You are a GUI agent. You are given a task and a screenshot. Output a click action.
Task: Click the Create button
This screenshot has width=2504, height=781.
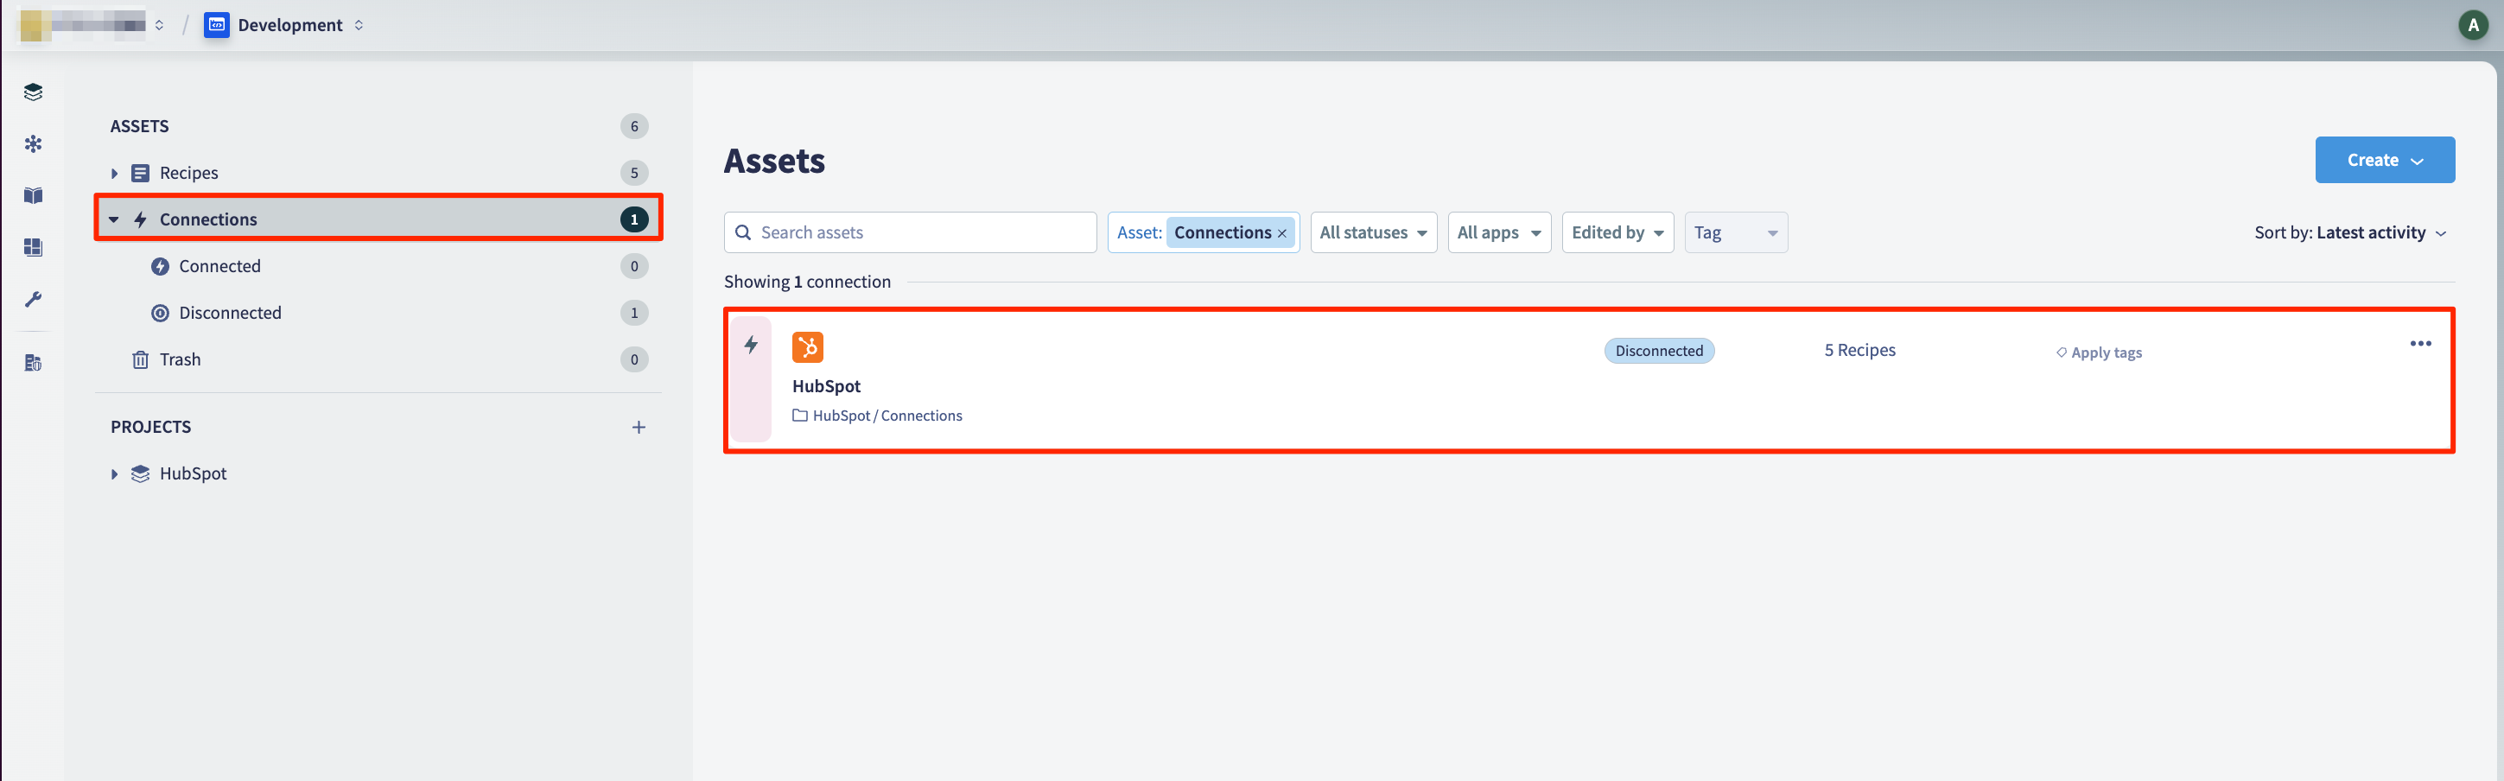pos(2383,159)
